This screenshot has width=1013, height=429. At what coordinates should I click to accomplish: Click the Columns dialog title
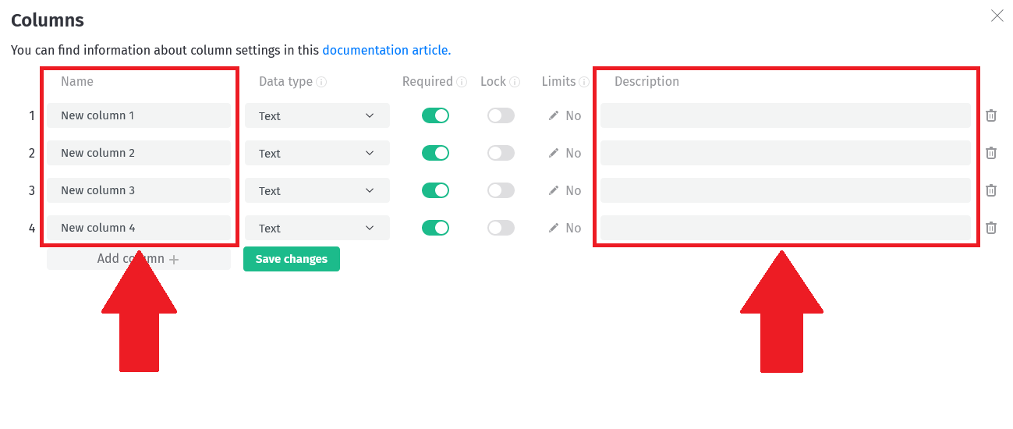pyautogui.click(x=48, y=20)
